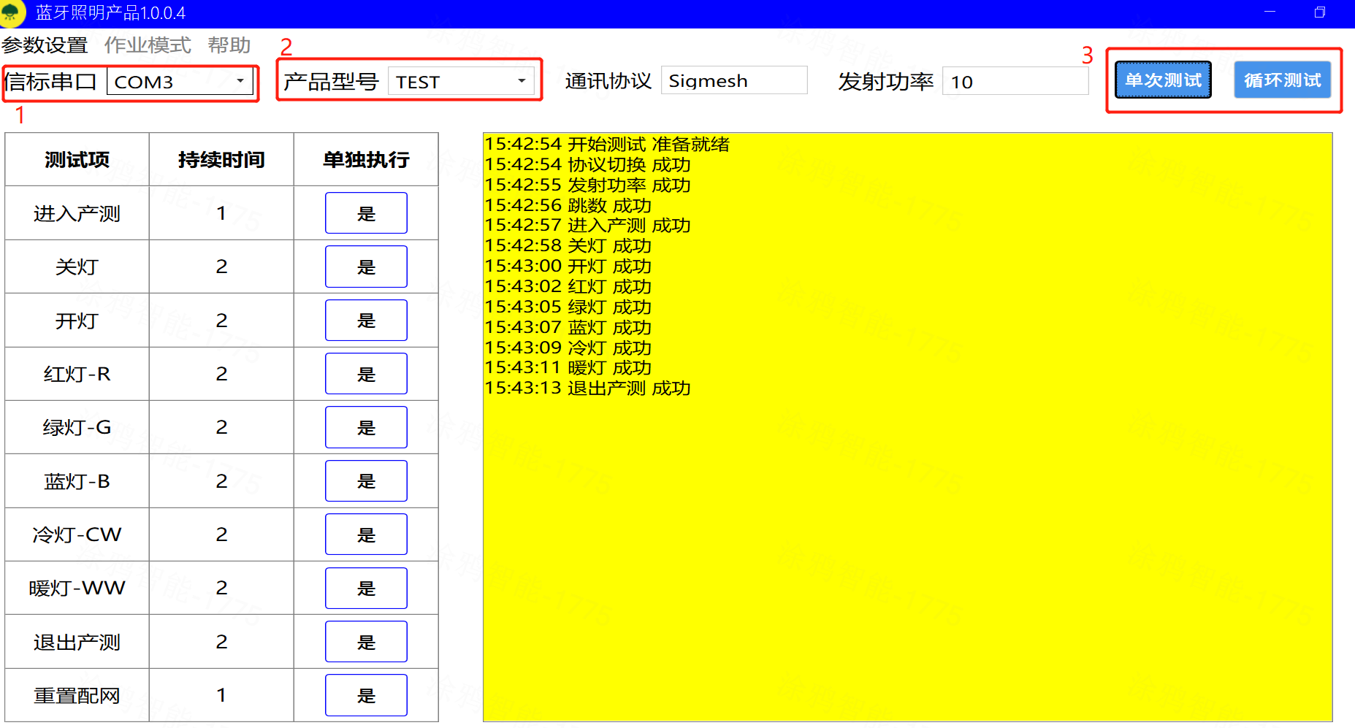1355x728 pixels.
Task: Click the 发射功率 field showing 10
Action: tap(1015, 81)
